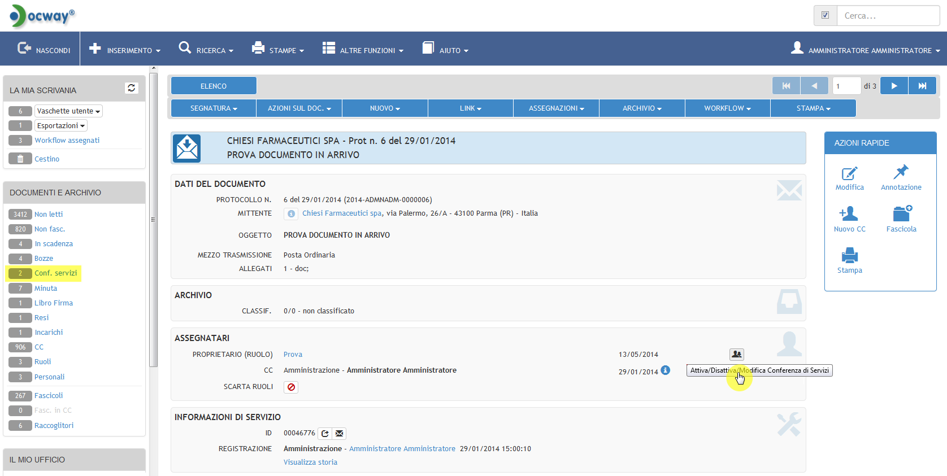Open the Workflow menu in document toolbar

point(727,108)
